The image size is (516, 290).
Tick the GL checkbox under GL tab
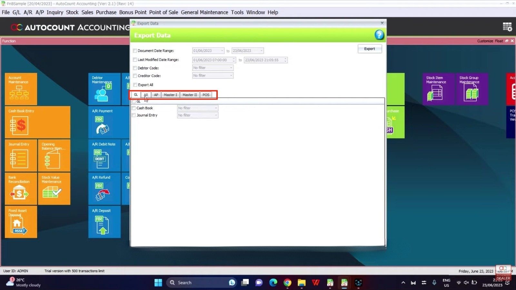134,101
